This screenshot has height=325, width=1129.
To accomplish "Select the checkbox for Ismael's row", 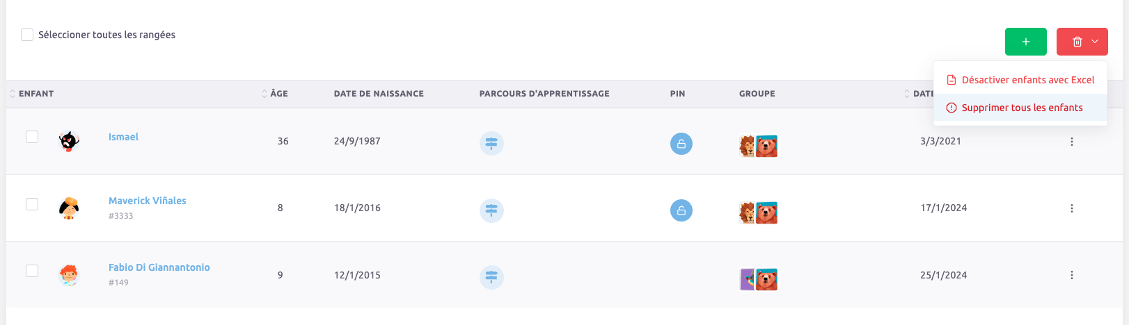I will tap(32, 137).
